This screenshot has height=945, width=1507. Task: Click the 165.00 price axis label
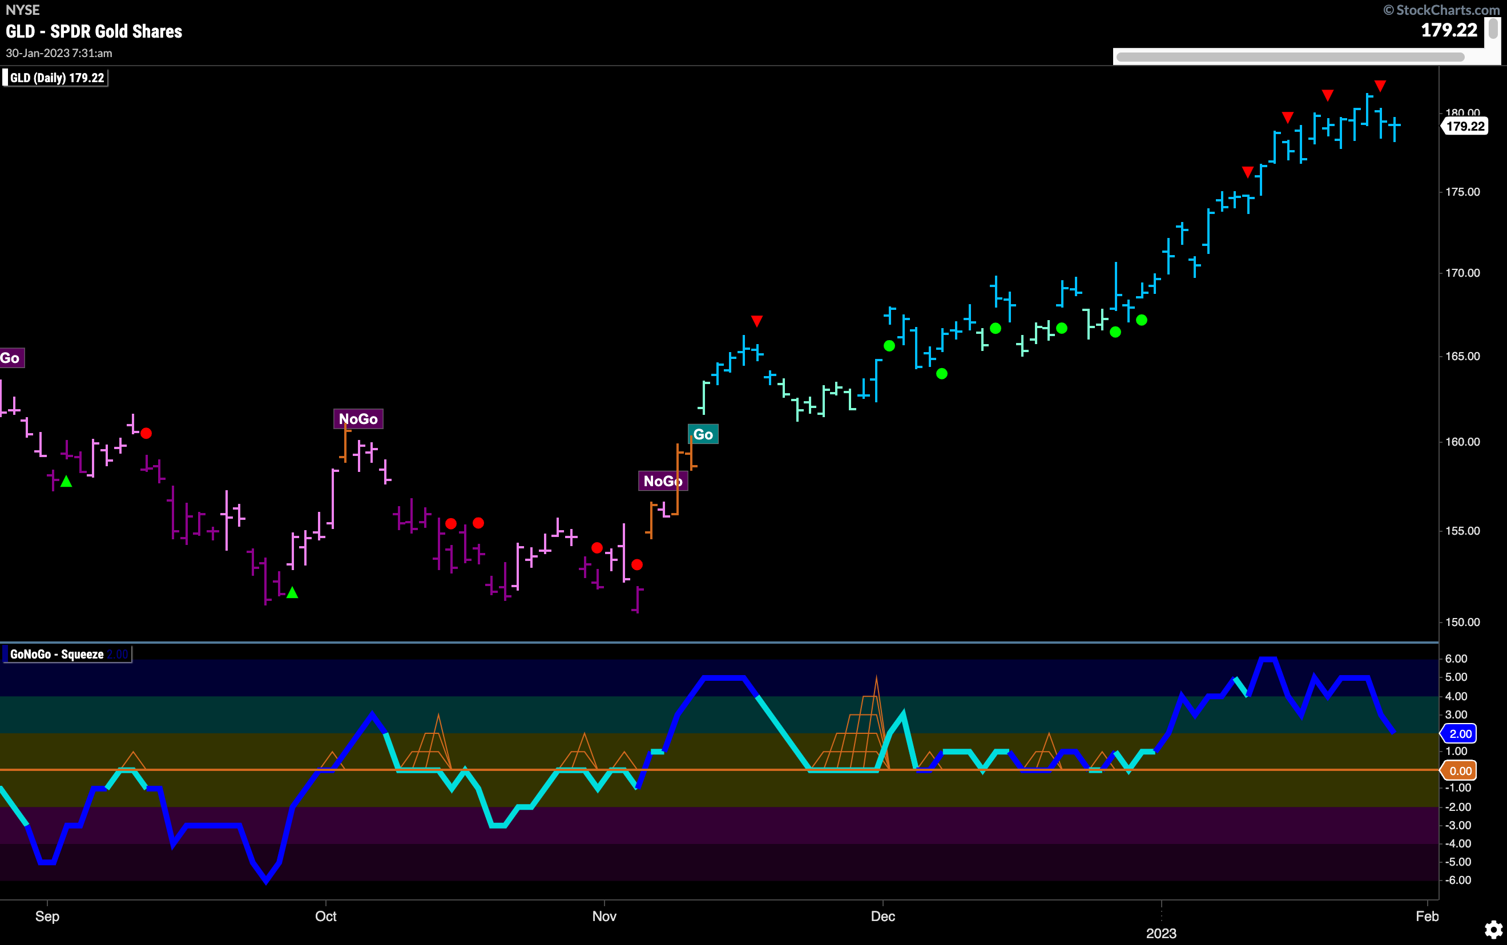click(1462, 356)
